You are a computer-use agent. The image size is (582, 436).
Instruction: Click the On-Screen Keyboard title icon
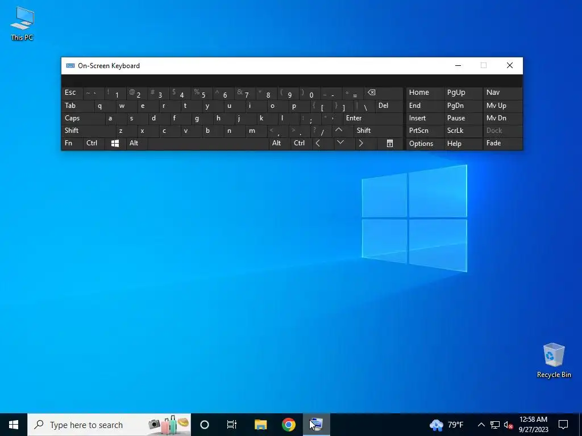70,66
